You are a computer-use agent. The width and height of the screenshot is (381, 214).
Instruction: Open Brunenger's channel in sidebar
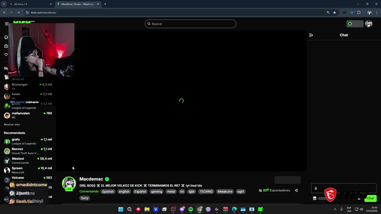pyautogui.click(x=28, y=86)
